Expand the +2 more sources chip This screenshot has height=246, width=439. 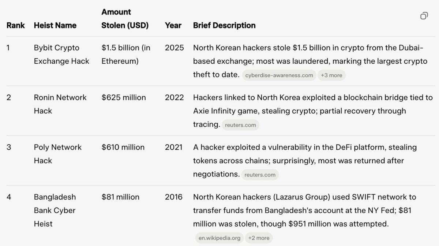pyautogui.click(x=259, y=238)
